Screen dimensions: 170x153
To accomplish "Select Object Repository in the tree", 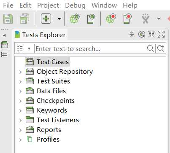I will [x=59, y=72].
